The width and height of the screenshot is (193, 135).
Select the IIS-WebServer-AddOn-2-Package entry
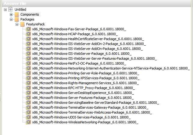click(x=89, y=44)
